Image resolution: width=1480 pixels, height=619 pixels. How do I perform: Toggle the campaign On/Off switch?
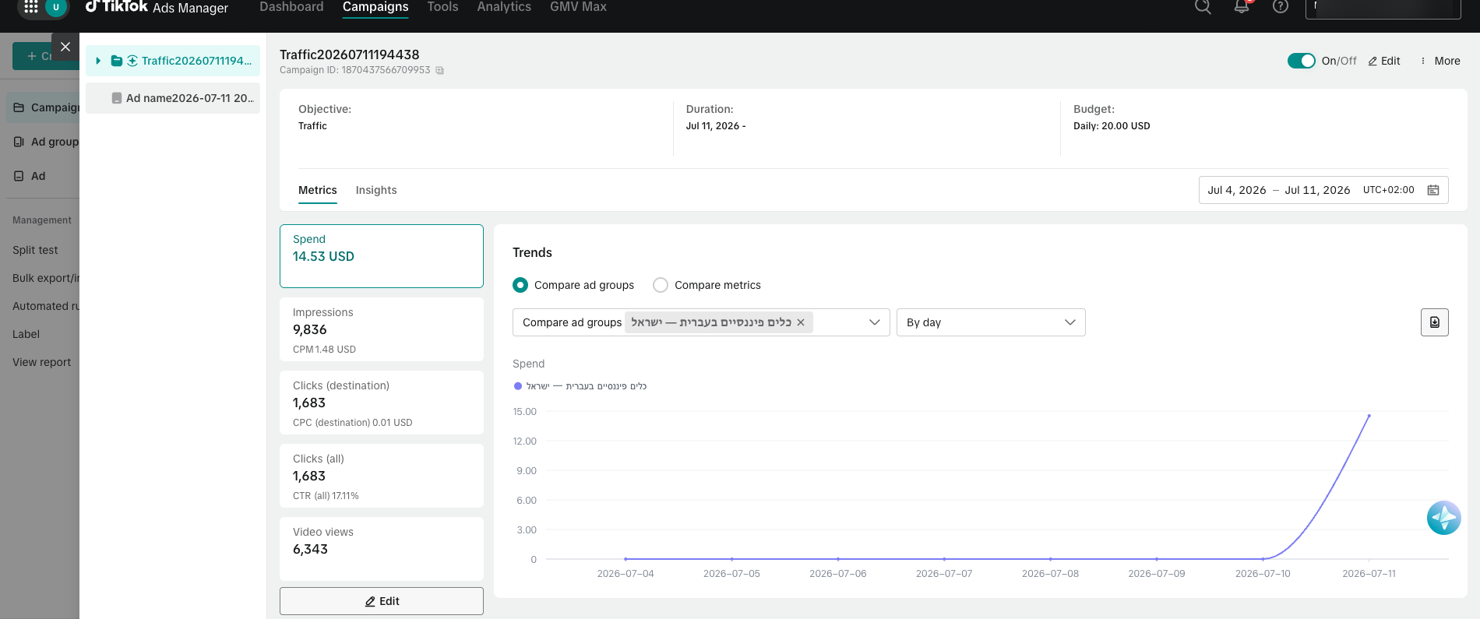click(x=1301, y=61)
